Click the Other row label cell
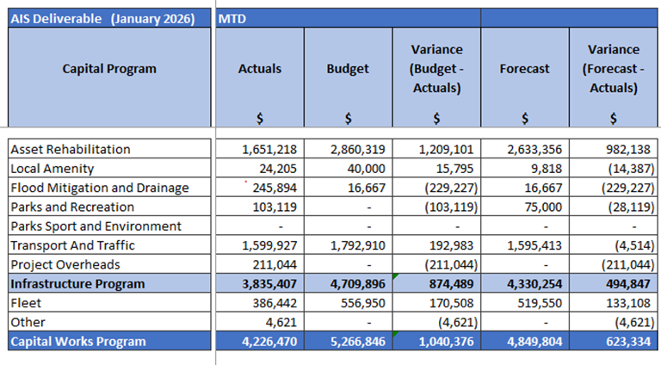The height and width of the screenshot is (365, 661). (x=109, y=322)
